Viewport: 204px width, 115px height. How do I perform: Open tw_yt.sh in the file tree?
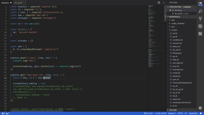[x=176, y=93]
